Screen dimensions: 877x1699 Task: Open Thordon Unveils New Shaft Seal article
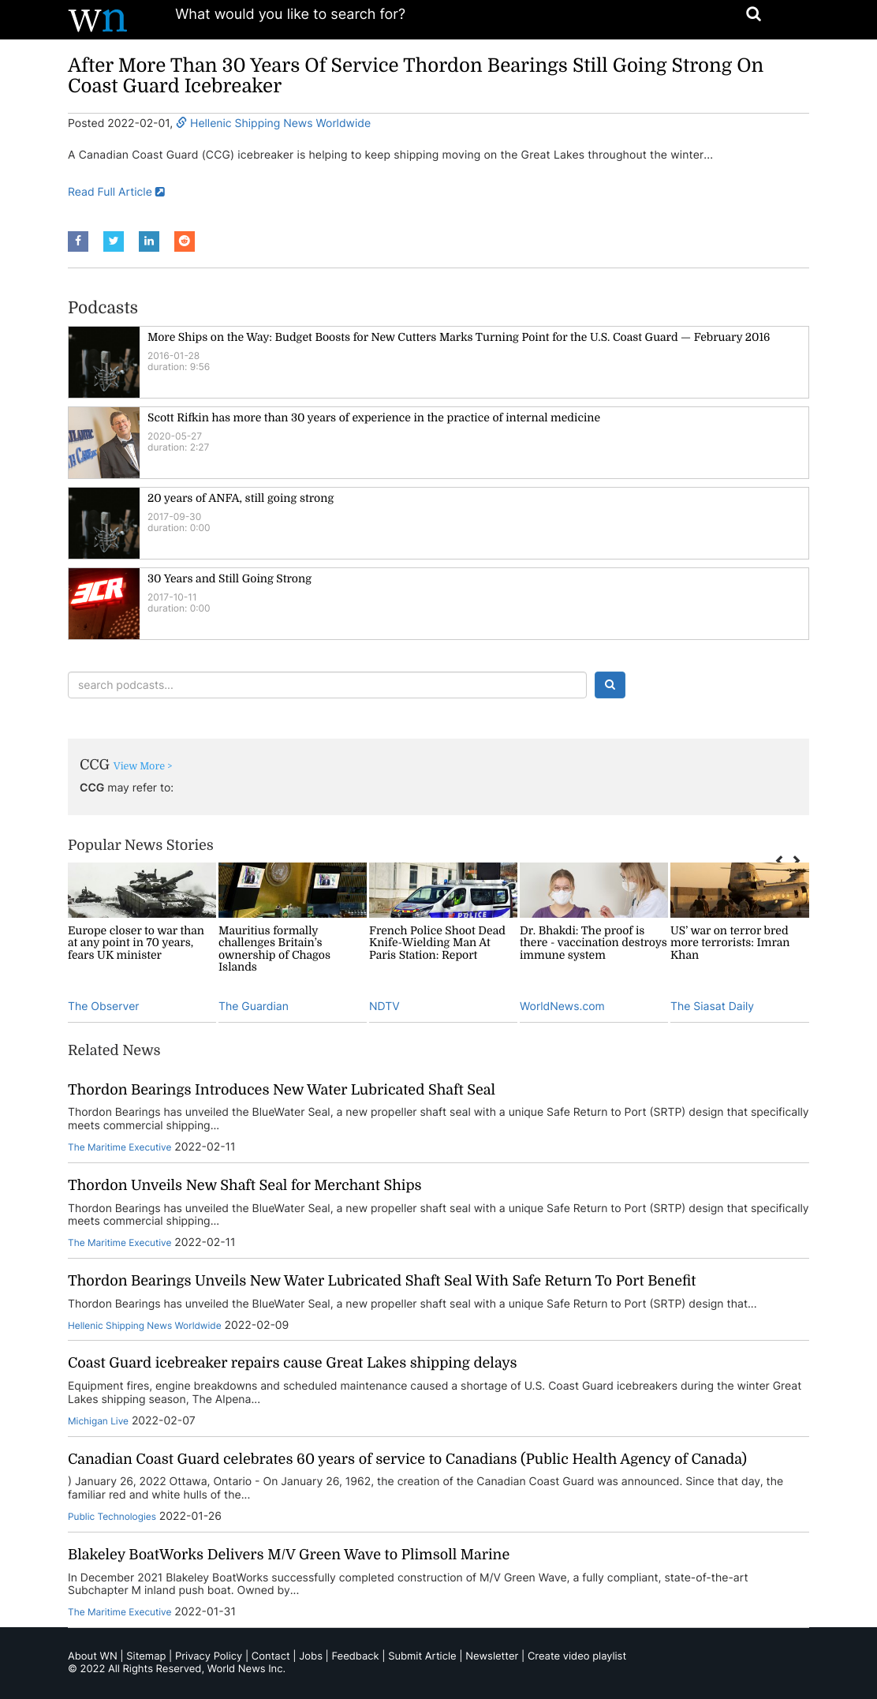[x=244, y=1185]
